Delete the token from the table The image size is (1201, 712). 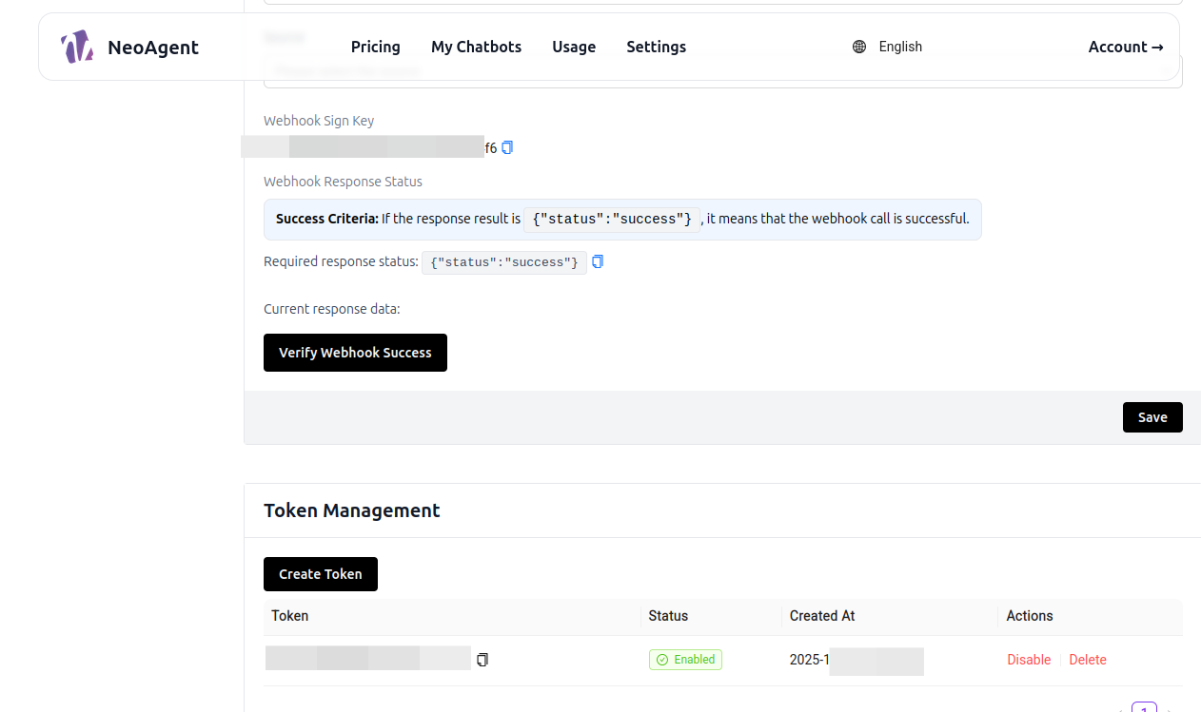1088,660
